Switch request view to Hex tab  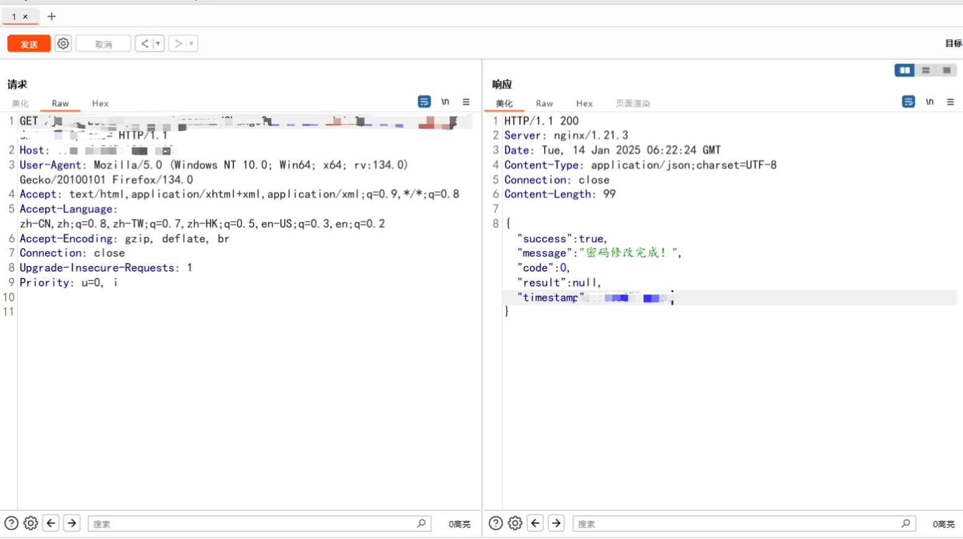click(x=100, y=103)
